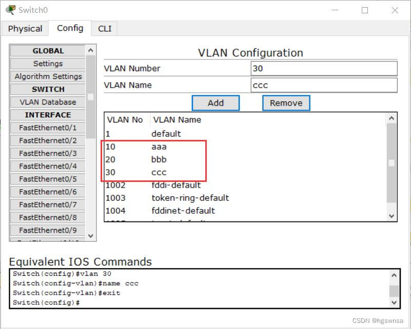
Task: Select FastEthernet0/1 interface
Action: [48, 128]
